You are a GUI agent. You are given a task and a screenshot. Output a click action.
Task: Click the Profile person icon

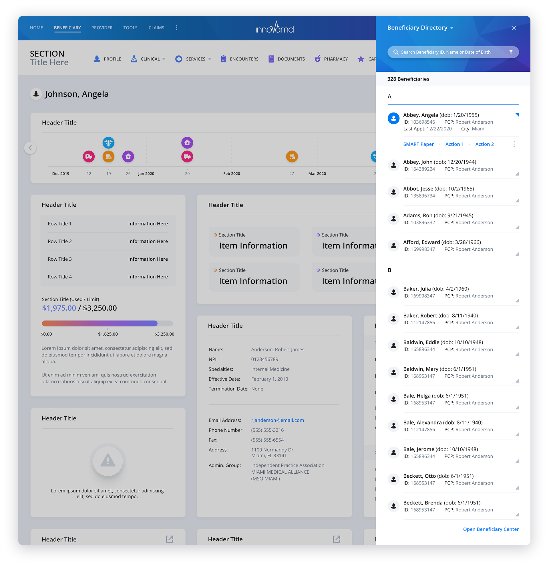[x=97, y=59]
